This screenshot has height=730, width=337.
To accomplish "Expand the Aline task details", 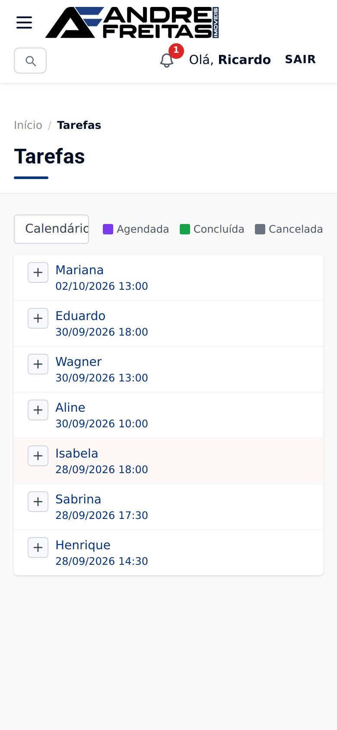I will [x=38, y=410].
